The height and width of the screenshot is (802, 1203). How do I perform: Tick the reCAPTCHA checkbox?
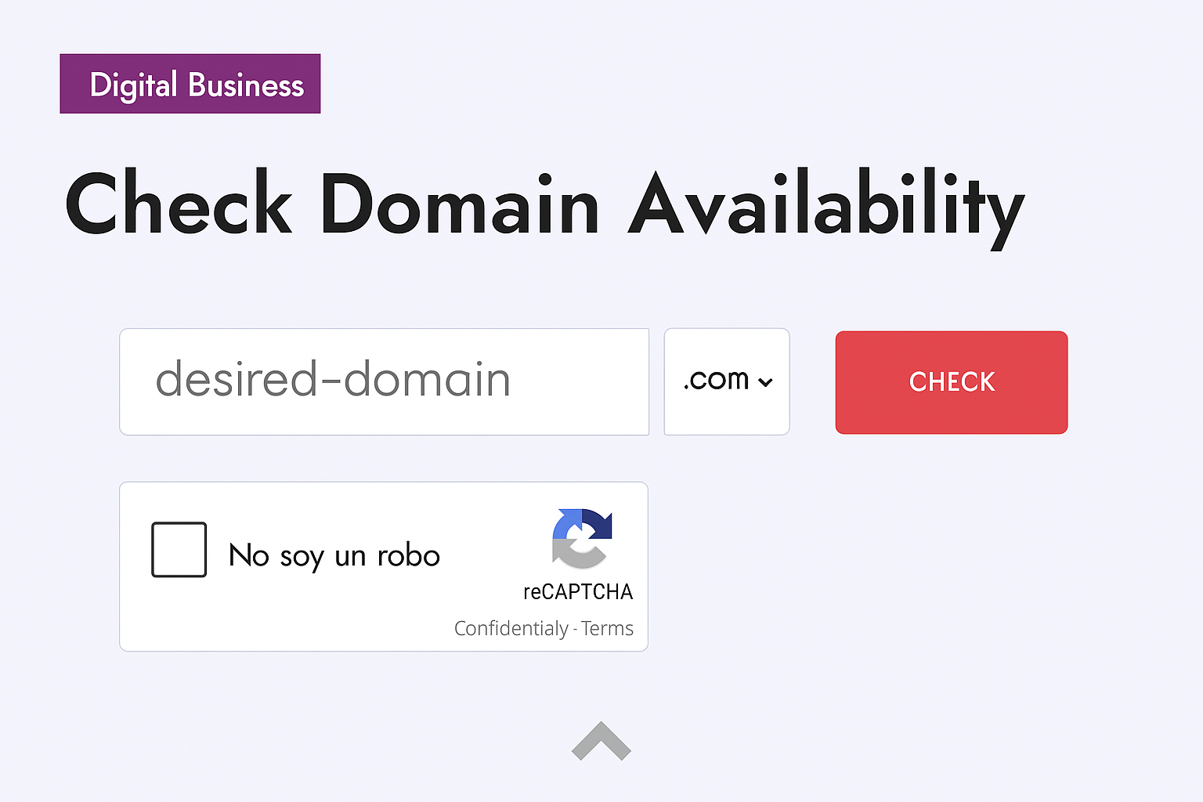tap(179, 550)
